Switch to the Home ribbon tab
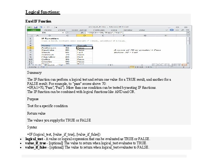The width and height of the screenshot is (216, 162). 48,30
